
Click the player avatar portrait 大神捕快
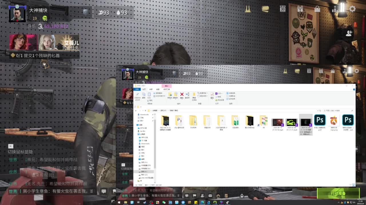(x=17, y=13)
